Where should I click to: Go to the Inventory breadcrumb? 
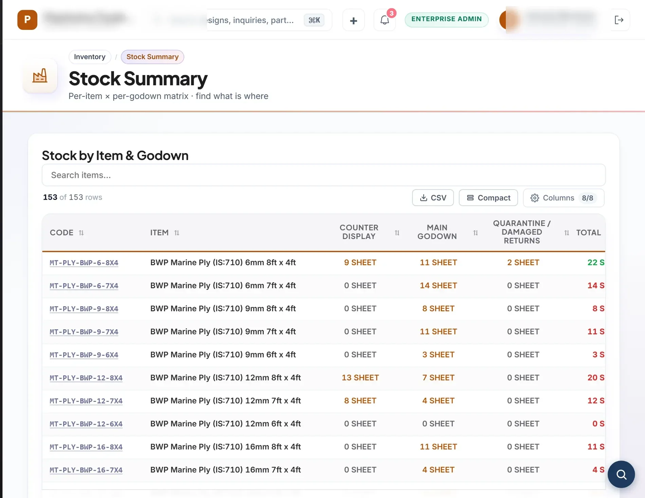pos(90,57)
